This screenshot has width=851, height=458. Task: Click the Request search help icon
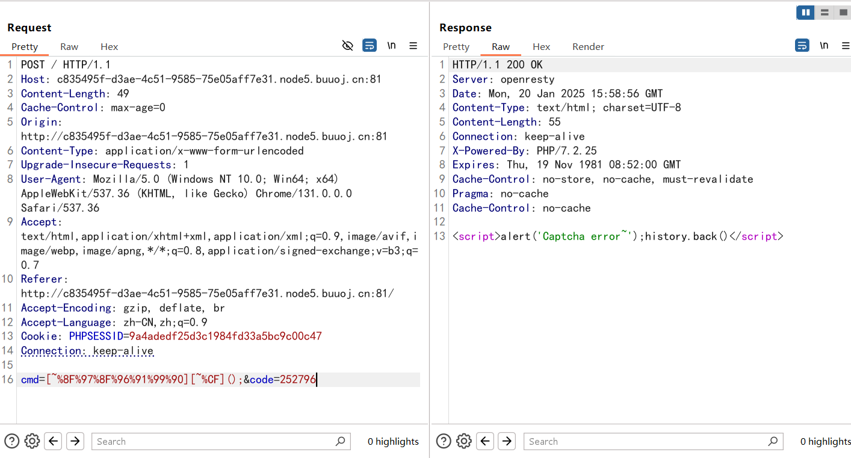(11, 441)
